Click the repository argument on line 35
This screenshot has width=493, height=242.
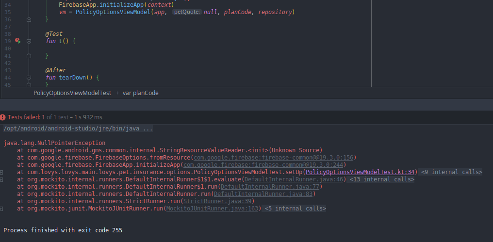tap(275, 12)
